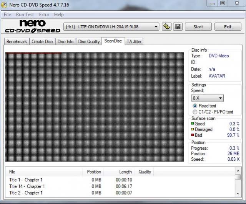Screen dimensions: 246x204
Task: Maximize the Nero CD-DVD Speed window
Action: coord(223,3)
